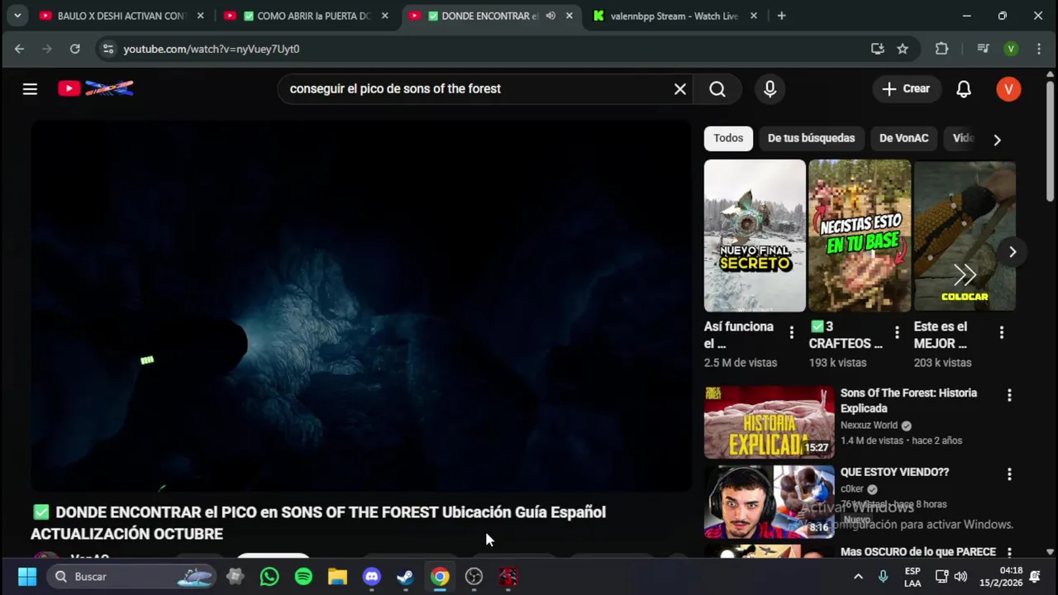Click the video player area
This screenshot has height=595, width=1058.
point(361,306)
